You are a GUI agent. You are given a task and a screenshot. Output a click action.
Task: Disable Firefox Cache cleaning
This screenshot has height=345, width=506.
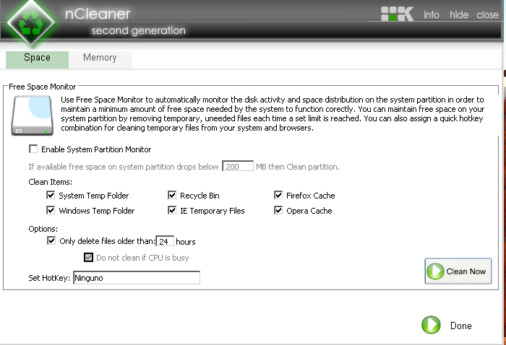click(278, 195)
